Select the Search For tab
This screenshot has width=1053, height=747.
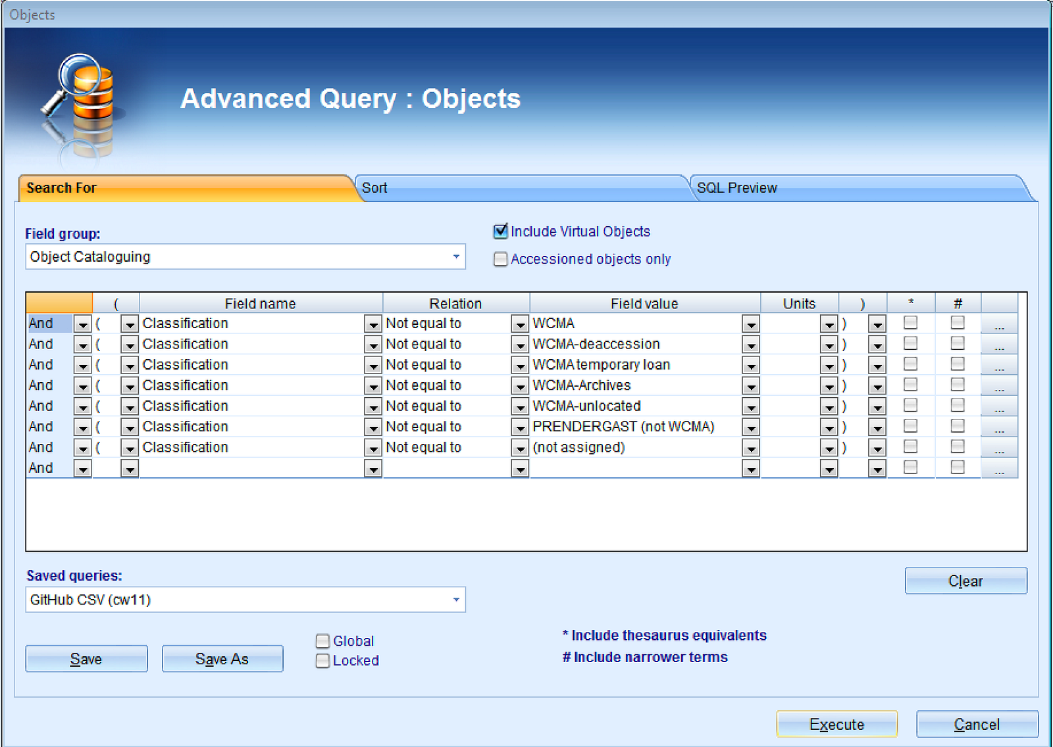coord(186,188)
